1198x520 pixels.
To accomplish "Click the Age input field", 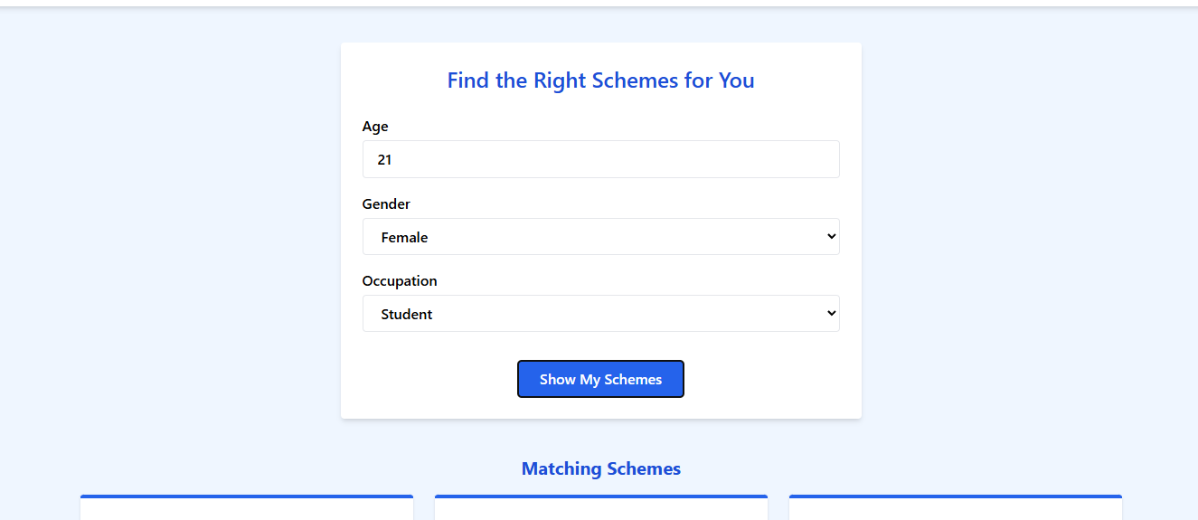I will [x=600, y=159].
